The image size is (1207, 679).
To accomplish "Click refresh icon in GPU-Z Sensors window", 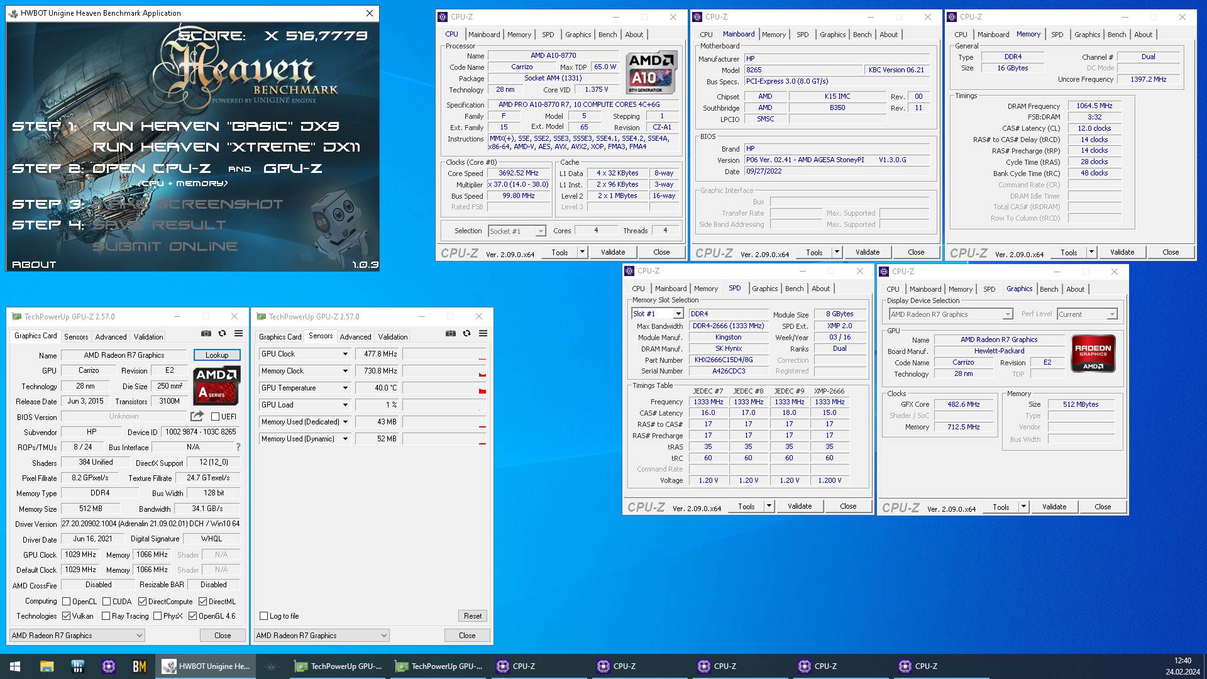I will (466, 334).
